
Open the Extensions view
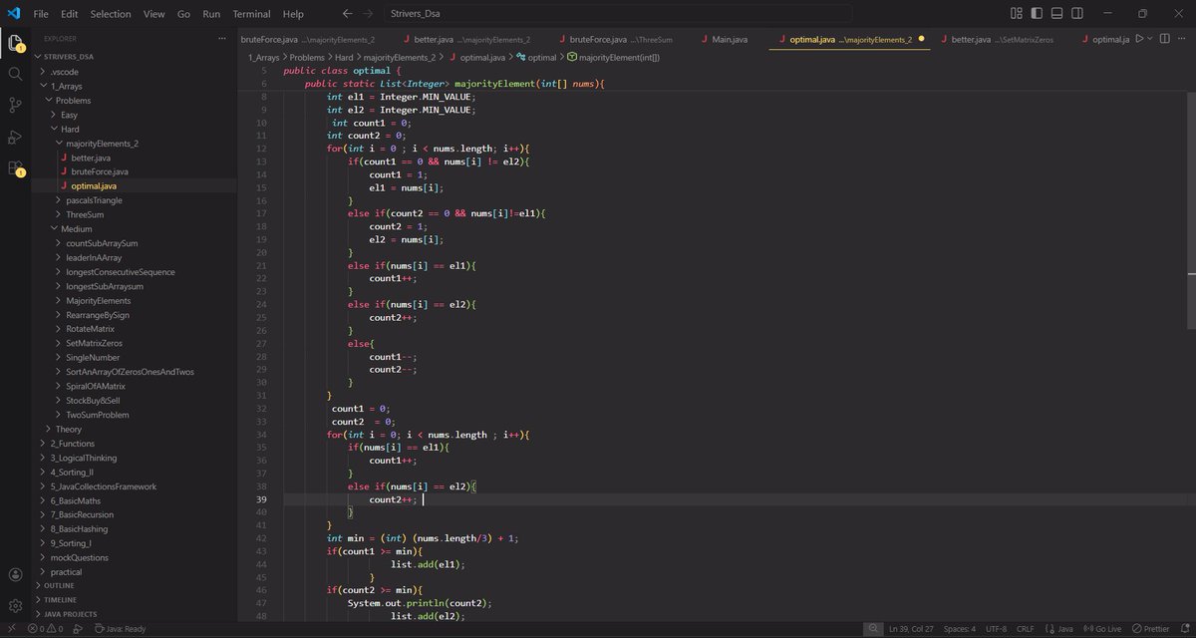tap(15, 168)
